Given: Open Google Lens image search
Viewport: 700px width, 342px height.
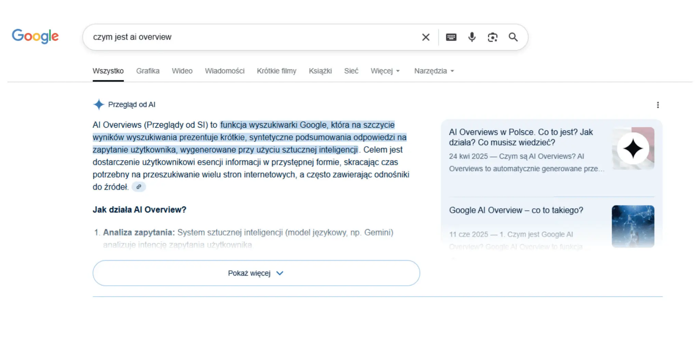Looking at the screenshot, I should (492, 37).
